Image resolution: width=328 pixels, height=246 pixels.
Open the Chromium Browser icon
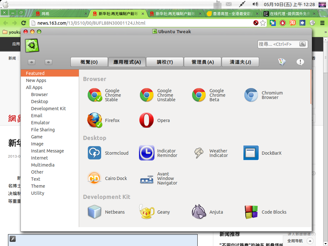tap(251, 95)
